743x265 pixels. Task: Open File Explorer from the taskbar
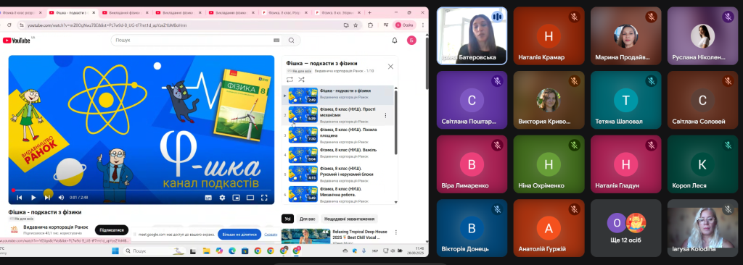206,251
